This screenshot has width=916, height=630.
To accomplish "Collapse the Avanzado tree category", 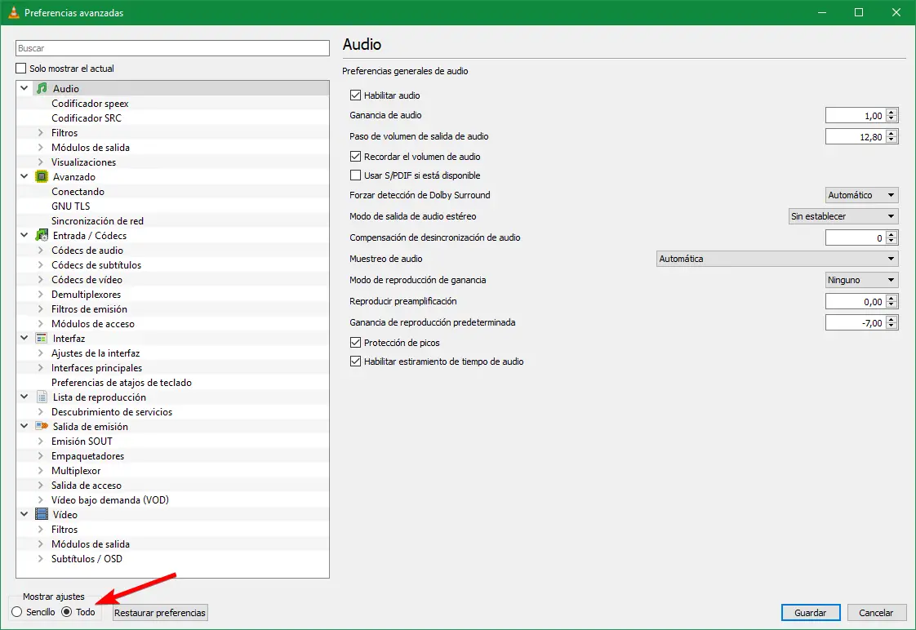I will [x=24, y=176].
